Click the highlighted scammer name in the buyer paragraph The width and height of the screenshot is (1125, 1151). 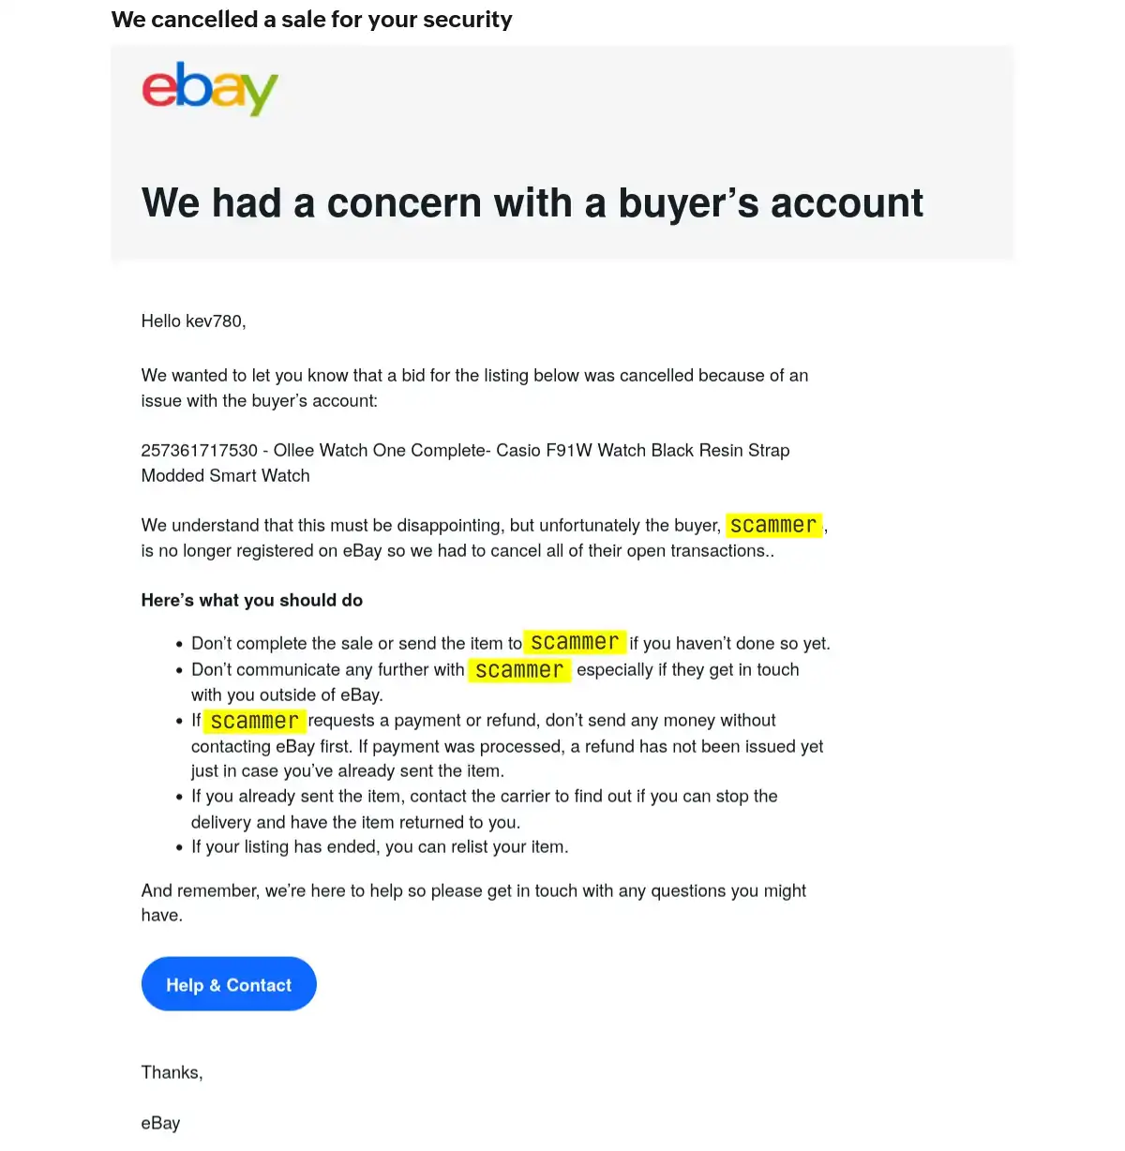click(x=773, y=525)
